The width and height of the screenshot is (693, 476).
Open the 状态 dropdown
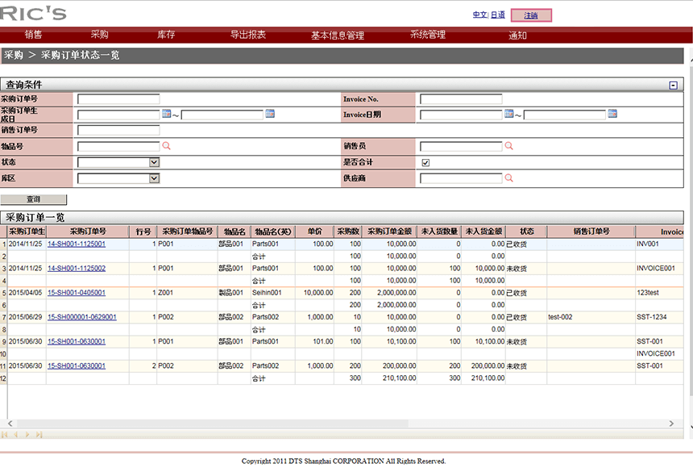tap(154, 162)
